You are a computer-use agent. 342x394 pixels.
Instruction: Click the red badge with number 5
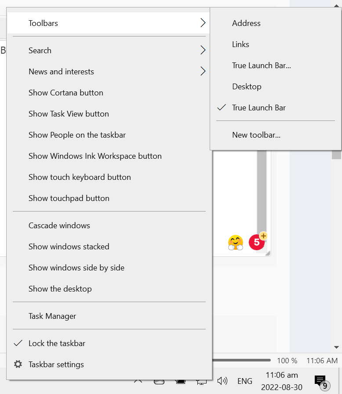tap(257, 242)
